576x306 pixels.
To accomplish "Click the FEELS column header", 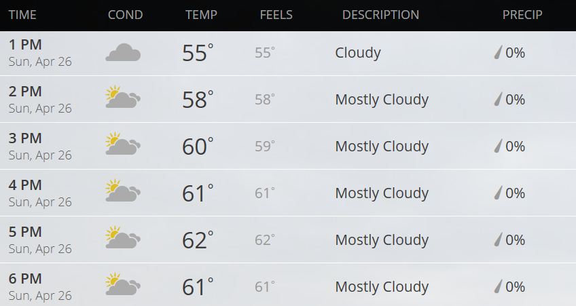I will (276, 15).
